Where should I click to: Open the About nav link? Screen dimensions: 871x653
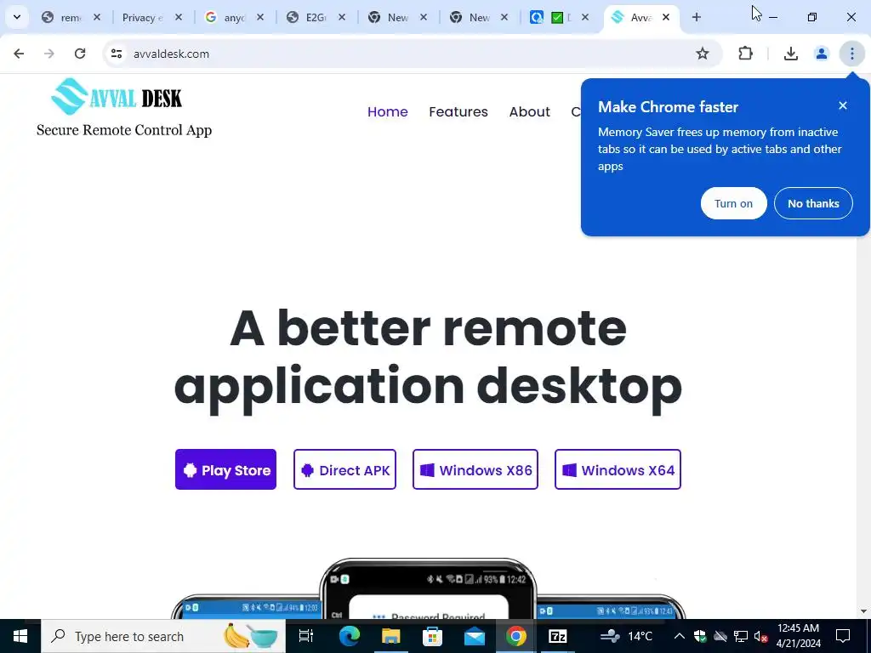[x=529, y=111]
